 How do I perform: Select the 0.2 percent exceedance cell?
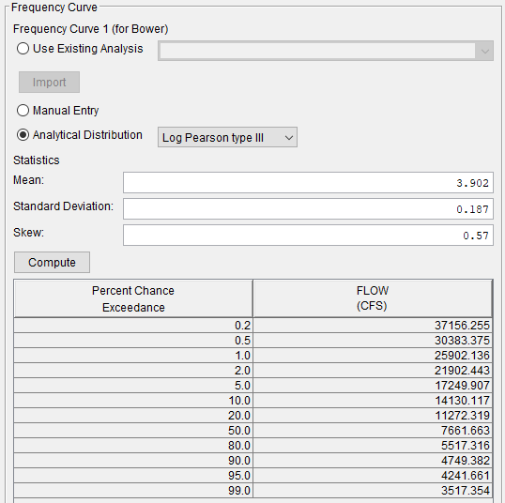click(x=133, y=326)
